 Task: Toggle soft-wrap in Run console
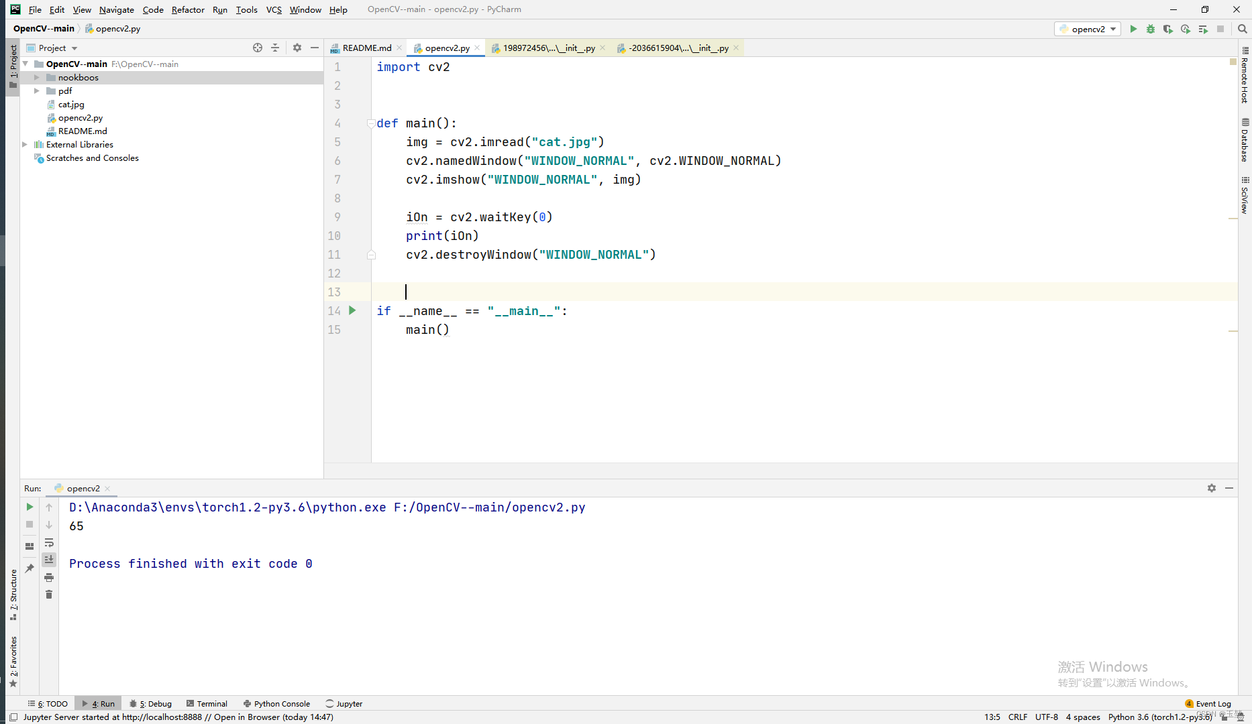(x=49, y=542)
